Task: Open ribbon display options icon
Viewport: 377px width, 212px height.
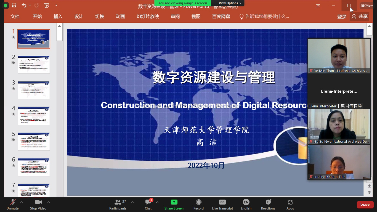Action: tap(318, 6)
